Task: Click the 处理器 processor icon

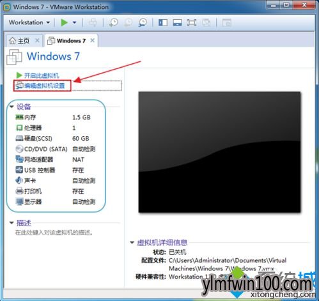Action: pyautogui.click(x=19, y=128)
